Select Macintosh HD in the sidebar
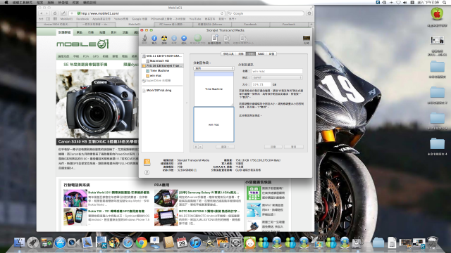Viewport: 451px width, 253px height. 163,61
